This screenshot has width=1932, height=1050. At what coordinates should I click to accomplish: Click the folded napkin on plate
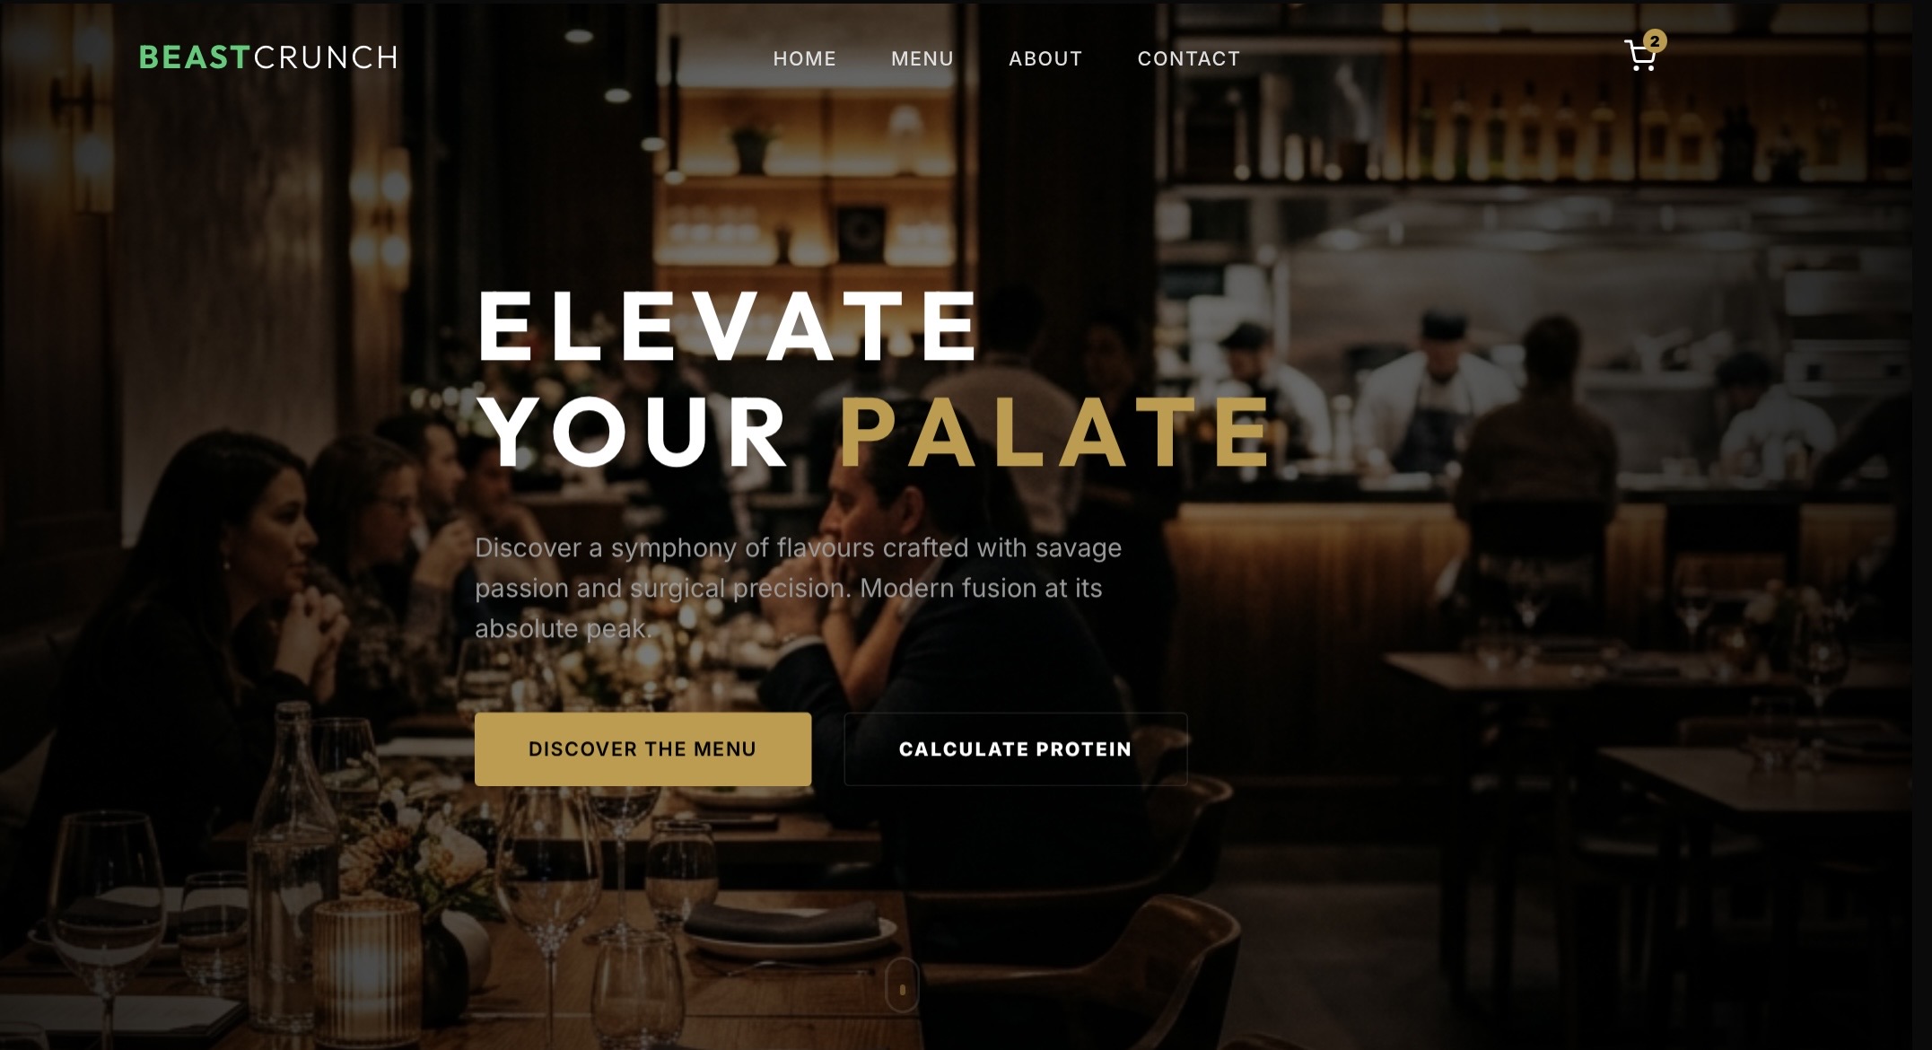[x=782, y=921]
